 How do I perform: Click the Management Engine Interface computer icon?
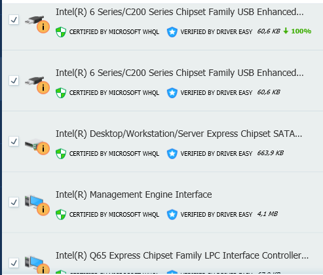click(x=37, y=205)
